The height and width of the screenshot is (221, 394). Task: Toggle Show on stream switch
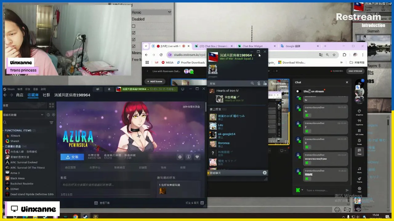tap(298, 91)
